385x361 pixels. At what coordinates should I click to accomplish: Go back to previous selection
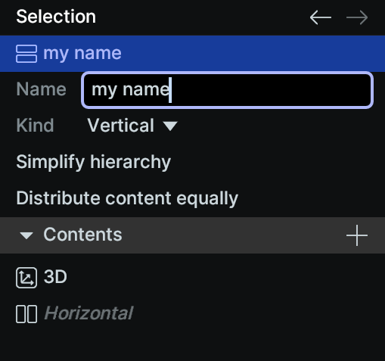click(x=321, y=17)
